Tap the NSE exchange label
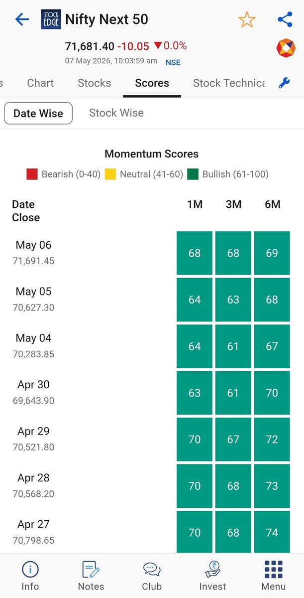Screen dimensions: 304x598 (x=173, y=62)
